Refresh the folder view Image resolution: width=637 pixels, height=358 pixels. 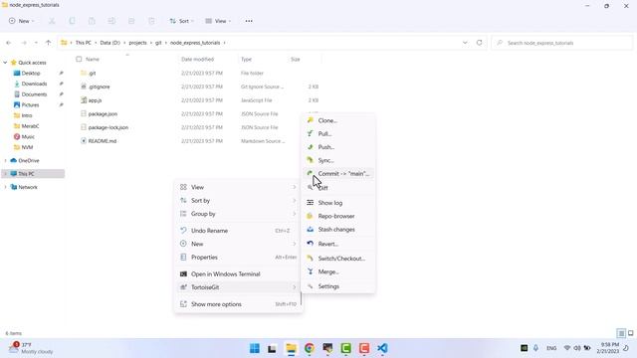[x=480, y=43]
